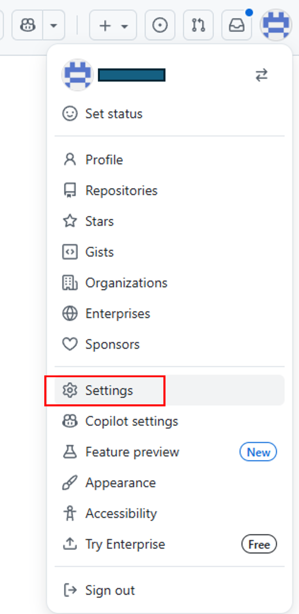Go to Repositories menu item

pos(121,191)
